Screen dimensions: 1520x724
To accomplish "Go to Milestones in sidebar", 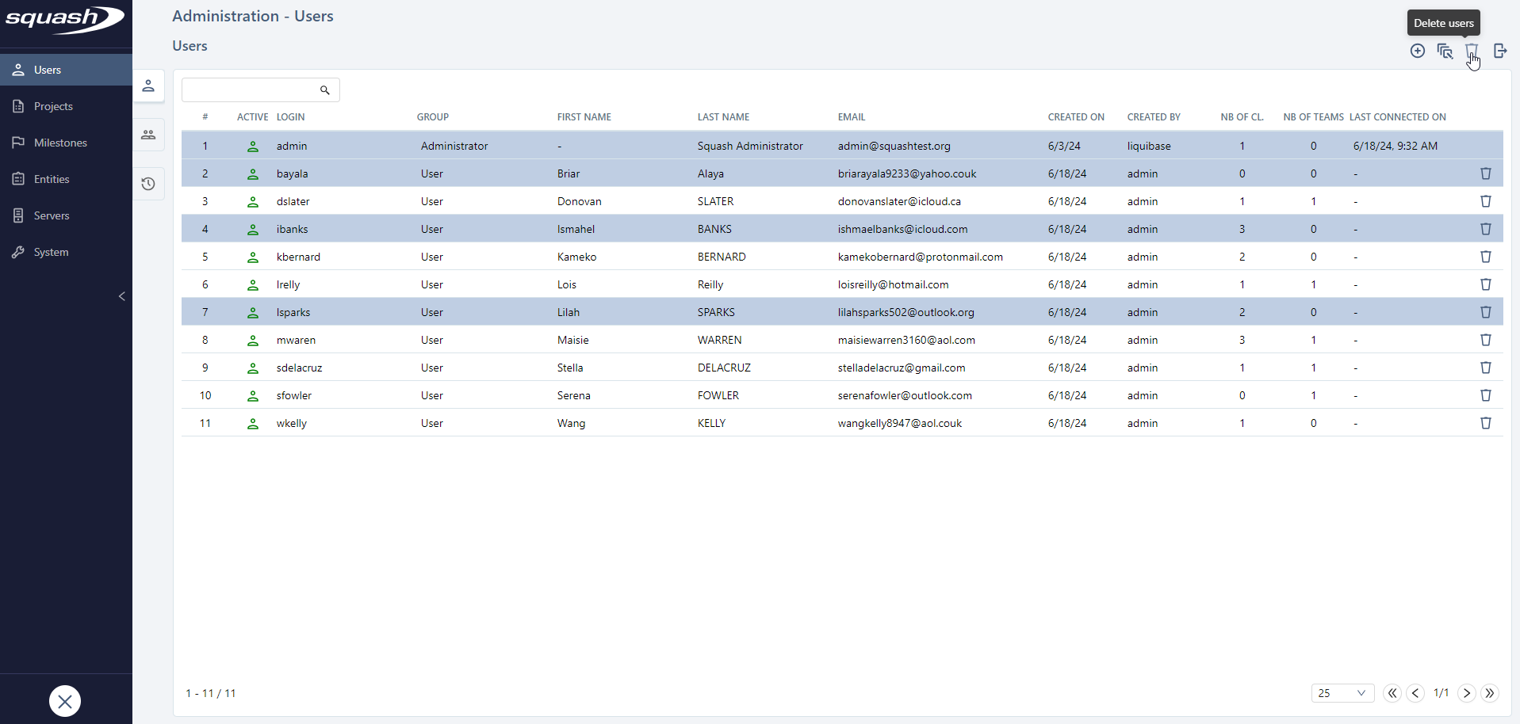I will pyautogui.click(x=60, y=143).
